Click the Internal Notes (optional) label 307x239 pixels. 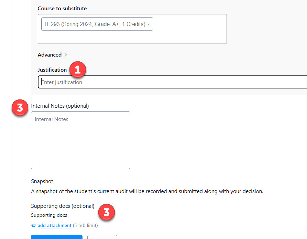tap(60, 106)
